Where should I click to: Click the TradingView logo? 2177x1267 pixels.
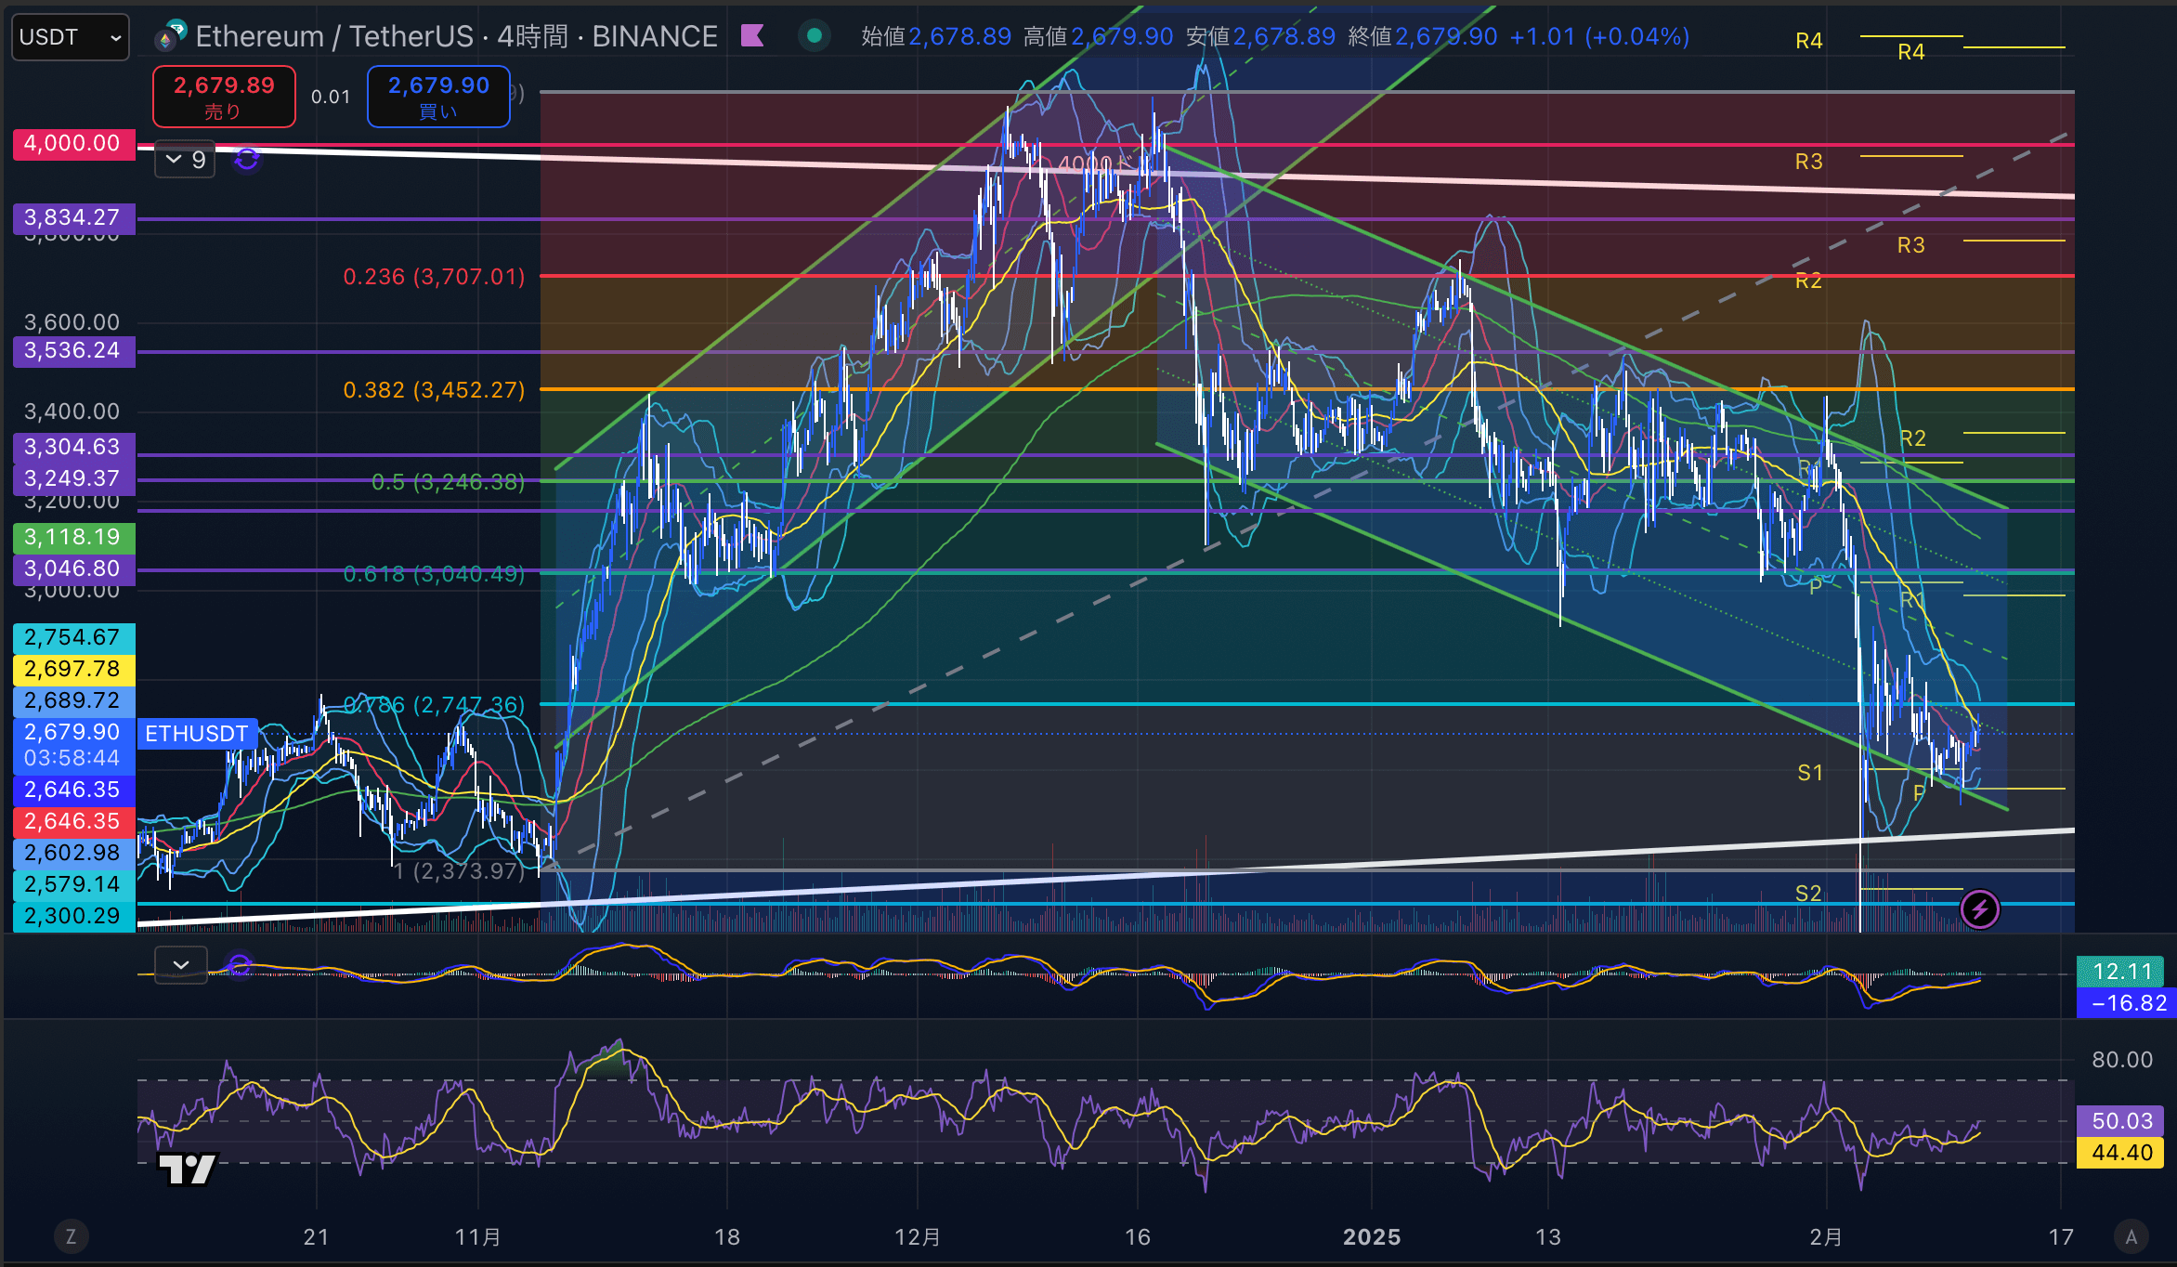(x=188, y=1169)
